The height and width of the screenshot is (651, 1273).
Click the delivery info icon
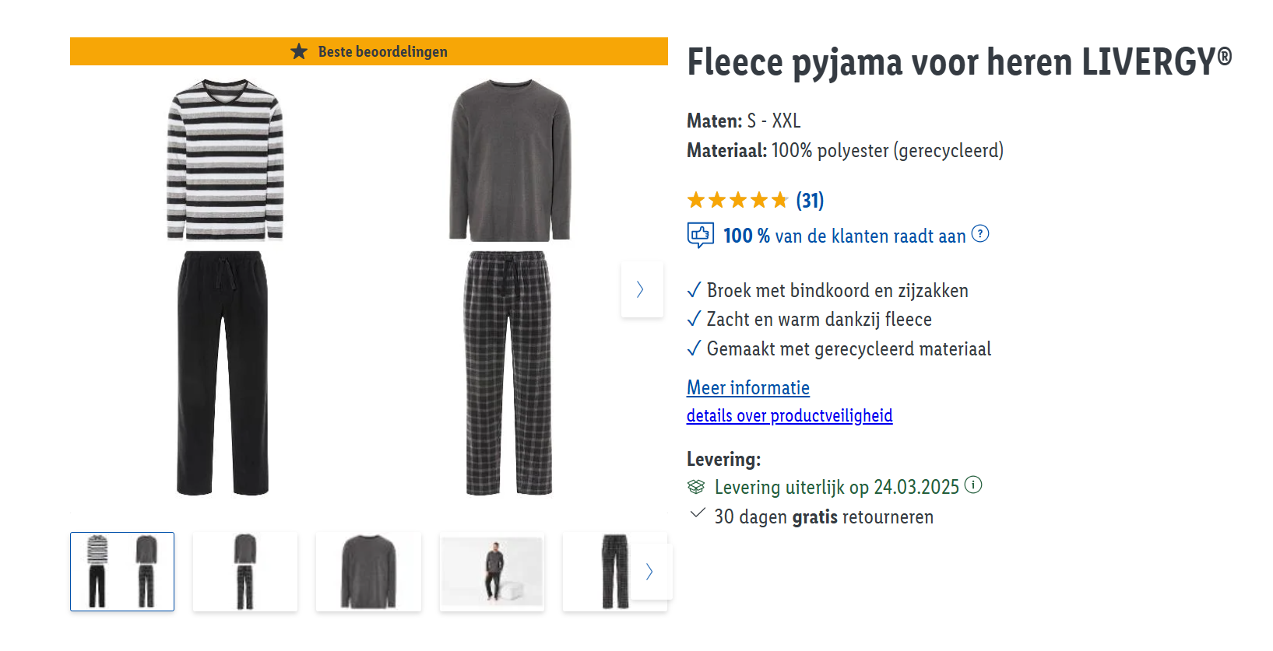pyautogui.click(x=973, y=485)
